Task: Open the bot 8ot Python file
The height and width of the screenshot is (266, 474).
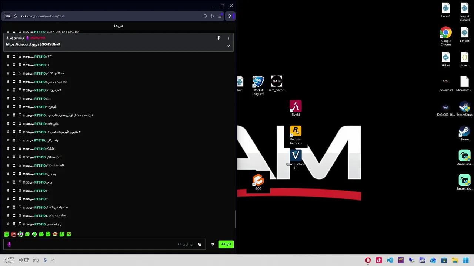Action: 465,35
